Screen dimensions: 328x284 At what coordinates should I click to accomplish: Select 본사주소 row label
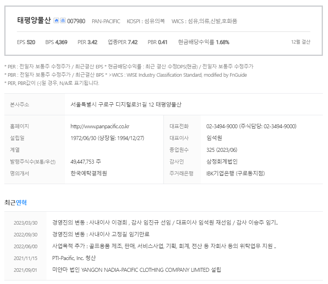(x=20, y=104)
